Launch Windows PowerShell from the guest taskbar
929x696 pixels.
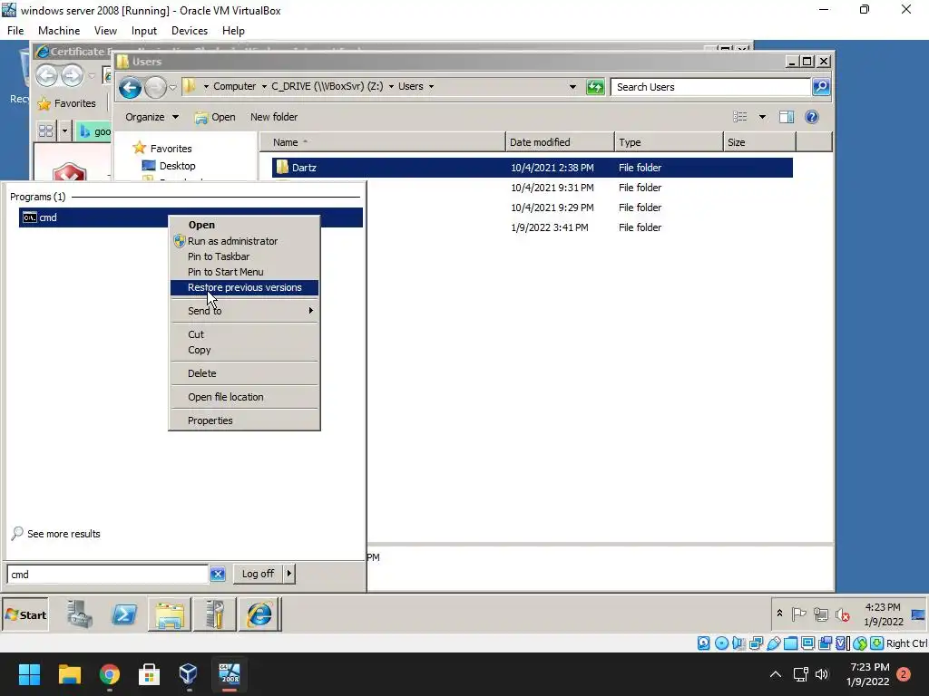[124, 614]
